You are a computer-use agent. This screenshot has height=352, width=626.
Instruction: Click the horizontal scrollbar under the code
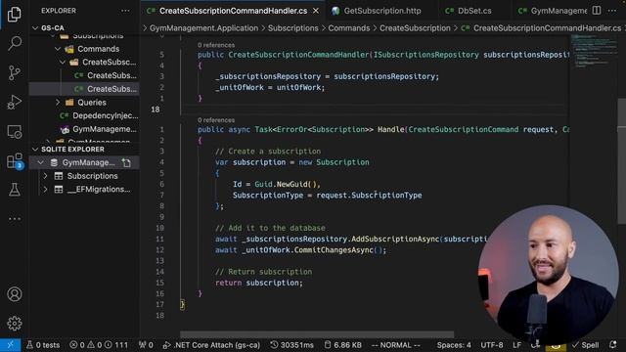(317, 334)
